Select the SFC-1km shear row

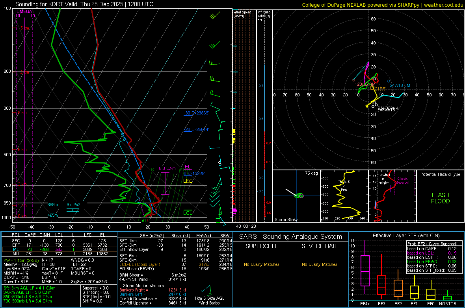click(176, 241)
